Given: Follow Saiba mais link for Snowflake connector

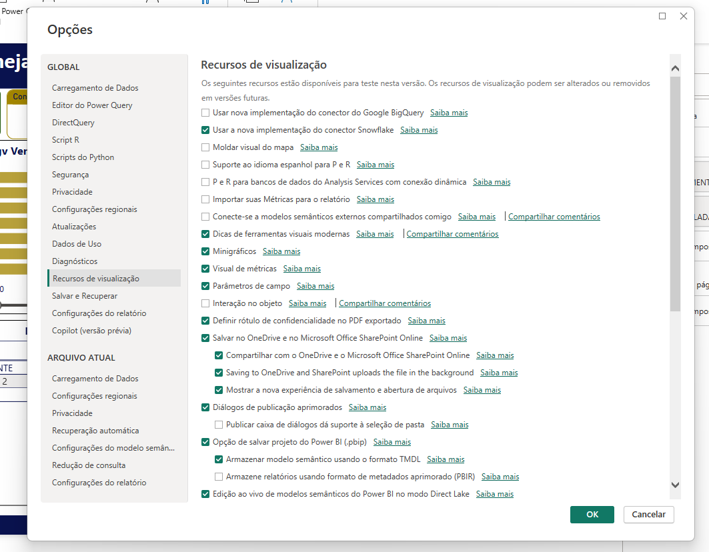Looking at the screenshot, I should coord(419,130).
